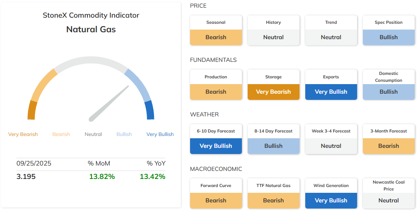Select the Week 3-4 Forecast card
Screen dimensions: 417x212
point(331,139)
